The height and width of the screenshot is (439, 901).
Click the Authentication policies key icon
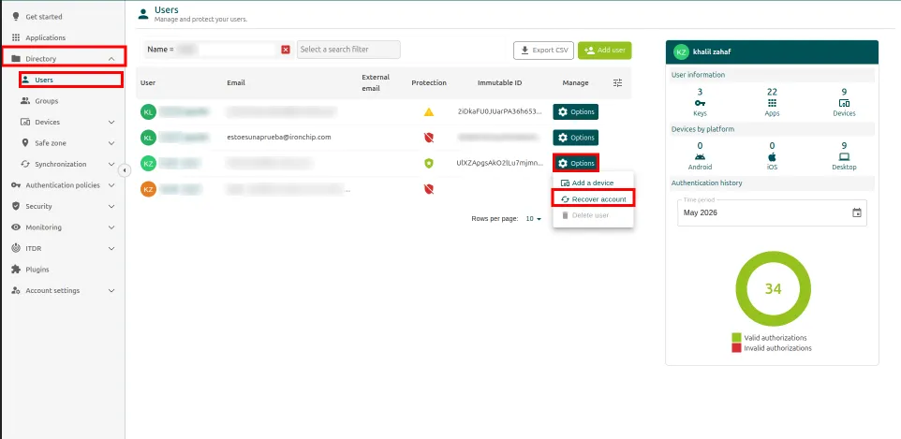tap(16, 185)
